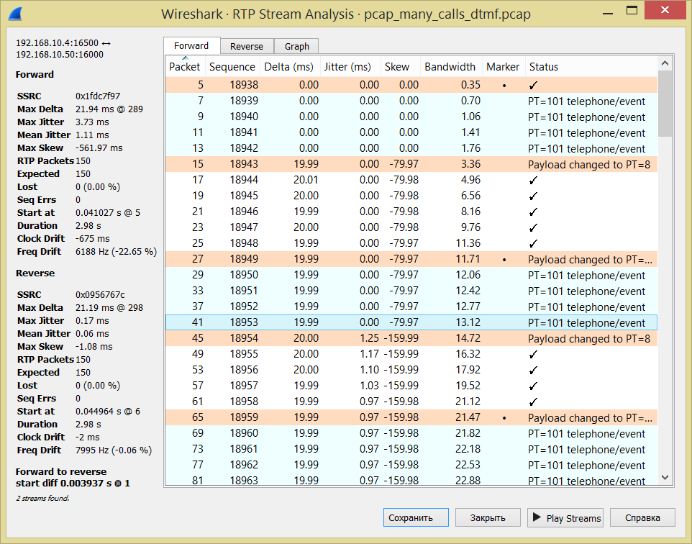Screen dimensions: 692x544
Task: Select sequence 18939 row
Action: [x=411, y=101]
